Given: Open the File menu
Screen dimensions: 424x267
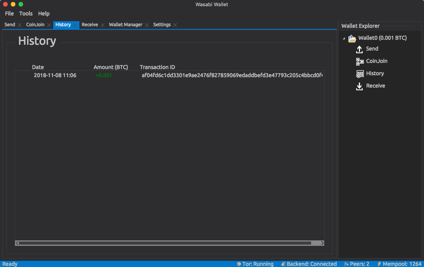Looking at the screenshot, I should coord(9,14).
